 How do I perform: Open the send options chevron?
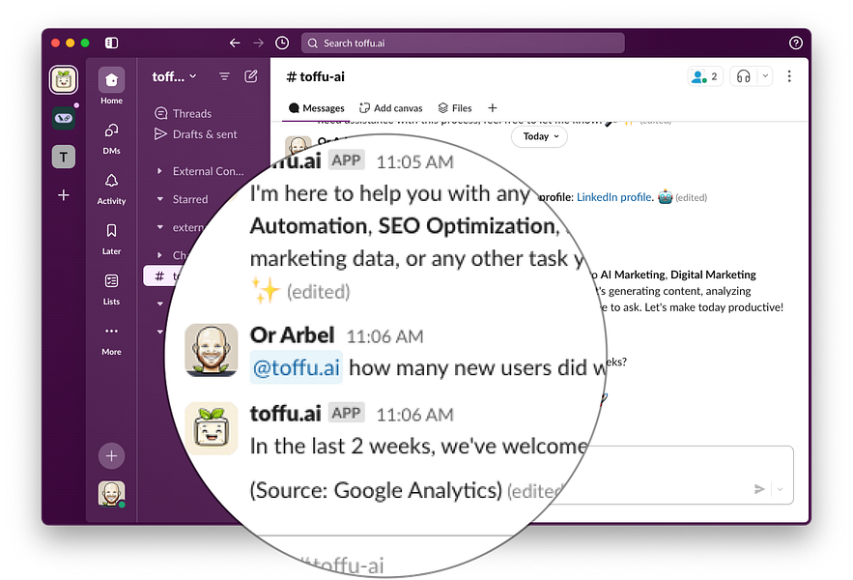[x=781, y=489]
